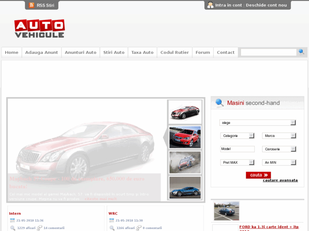Go to Home menu item
309x231 pixels.
point(11,52)
